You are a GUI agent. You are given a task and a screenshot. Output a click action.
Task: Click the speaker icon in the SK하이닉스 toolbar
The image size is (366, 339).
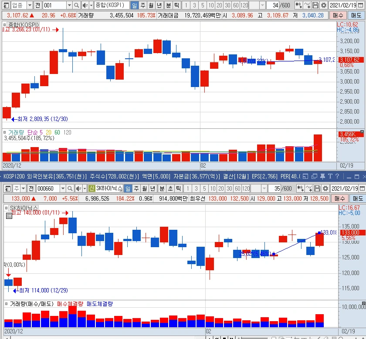79,188
